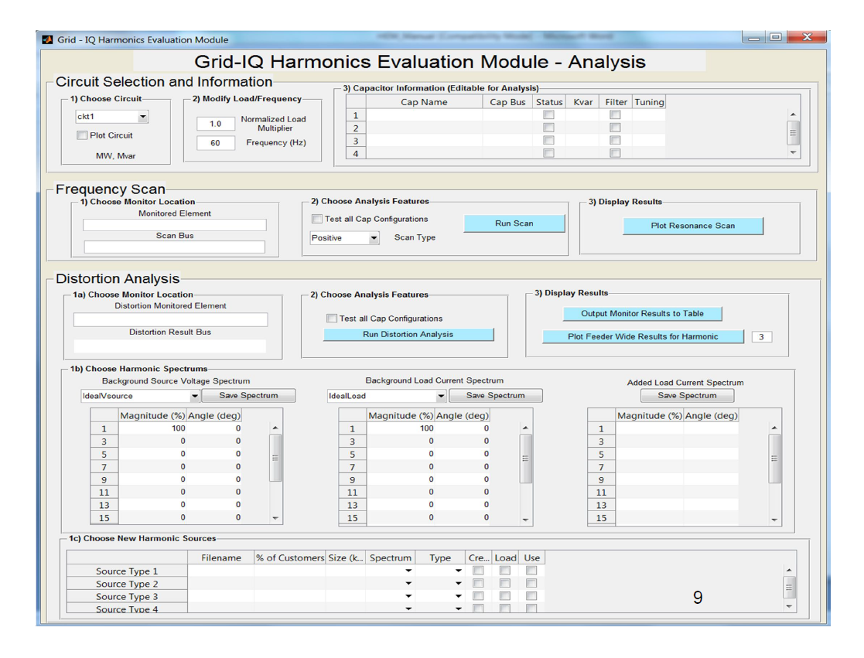The height and width of the screenshot is (658, 864).
Task: Click the Run Scan button
Action: pos(514,223)
